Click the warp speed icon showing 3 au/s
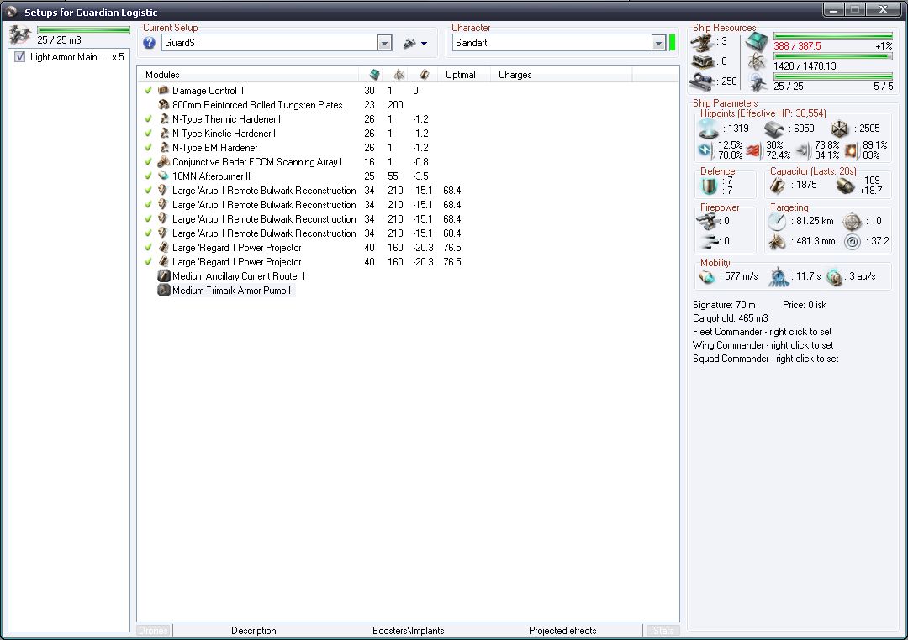 [834, 277]
